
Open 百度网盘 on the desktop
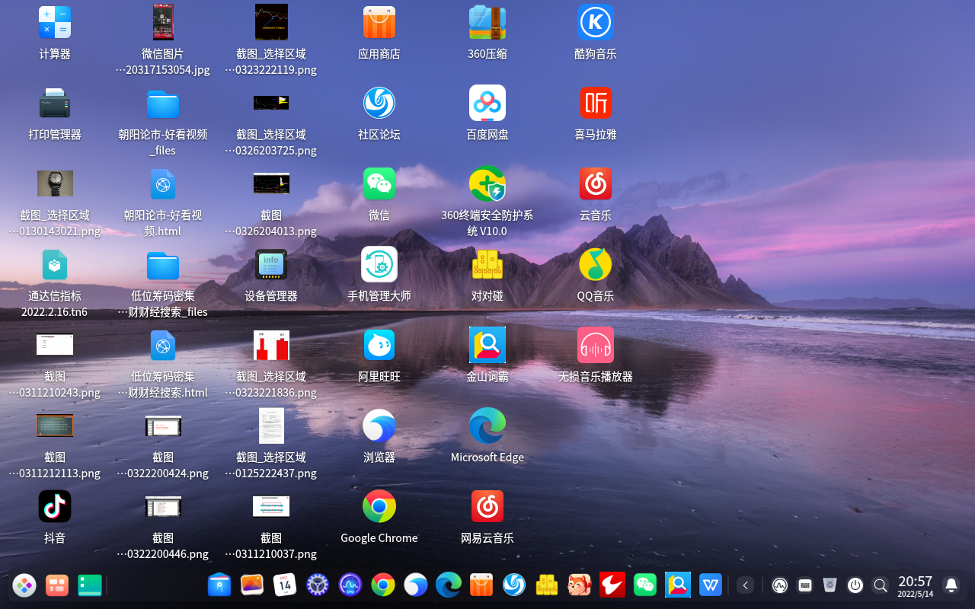click(x=487, y=104)
